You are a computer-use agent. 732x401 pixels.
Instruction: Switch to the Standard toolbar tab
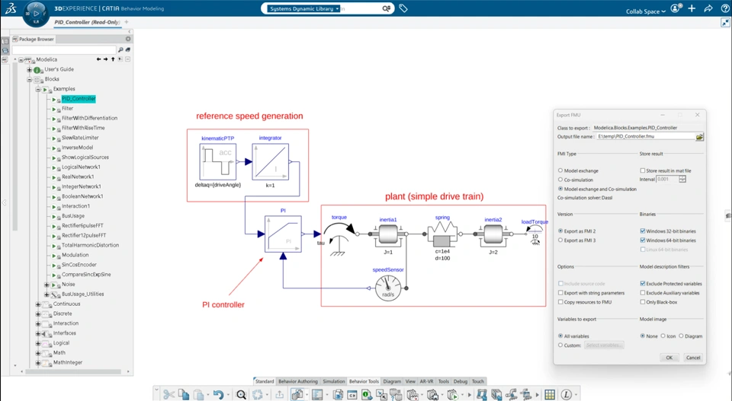tap(265, 381)
